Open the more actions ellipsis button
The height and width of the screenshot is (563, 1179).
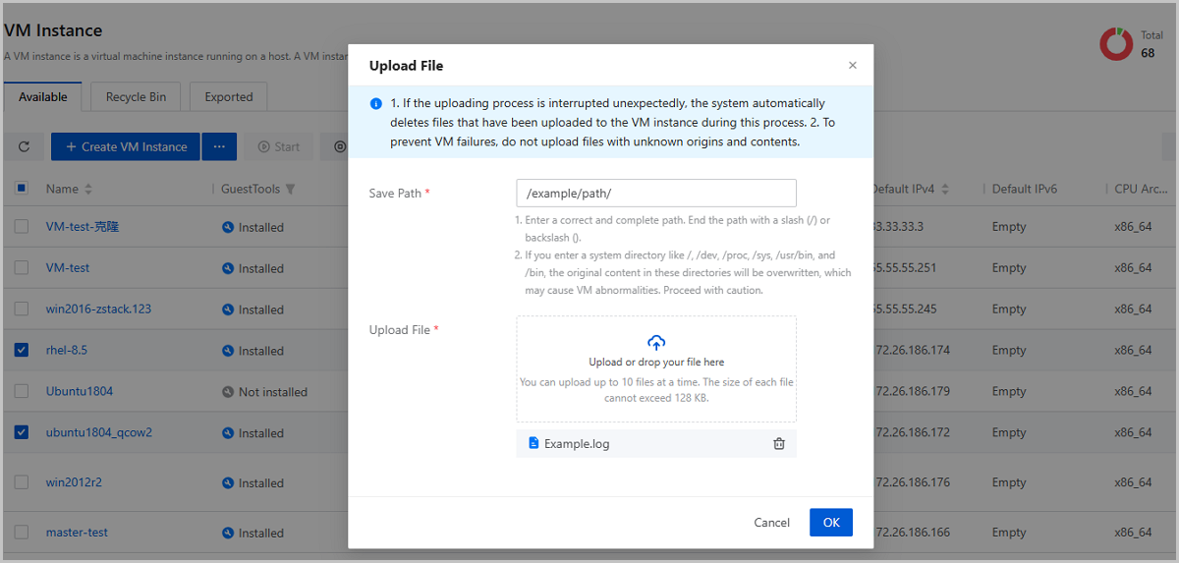219,146
